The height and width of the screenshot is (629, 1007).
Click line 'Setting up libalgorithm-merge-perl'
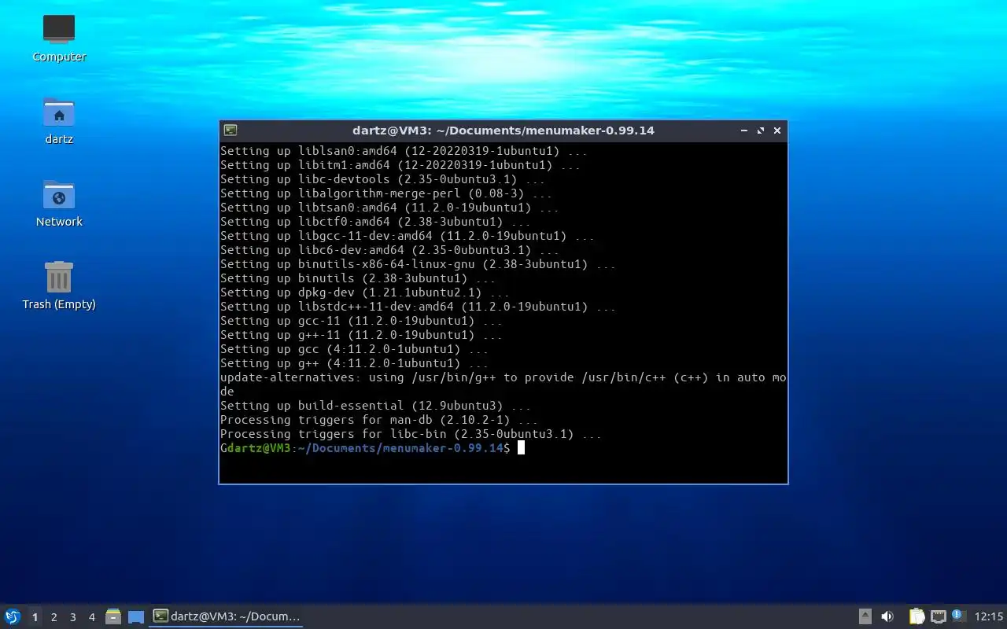[386, 193]
